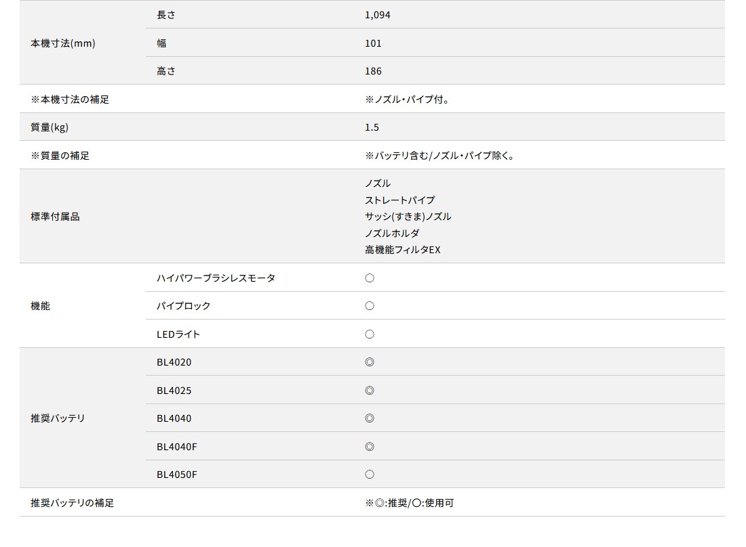Click the パイプロック feature label
The width and height of the screenshot is (746, 547).
184,306
